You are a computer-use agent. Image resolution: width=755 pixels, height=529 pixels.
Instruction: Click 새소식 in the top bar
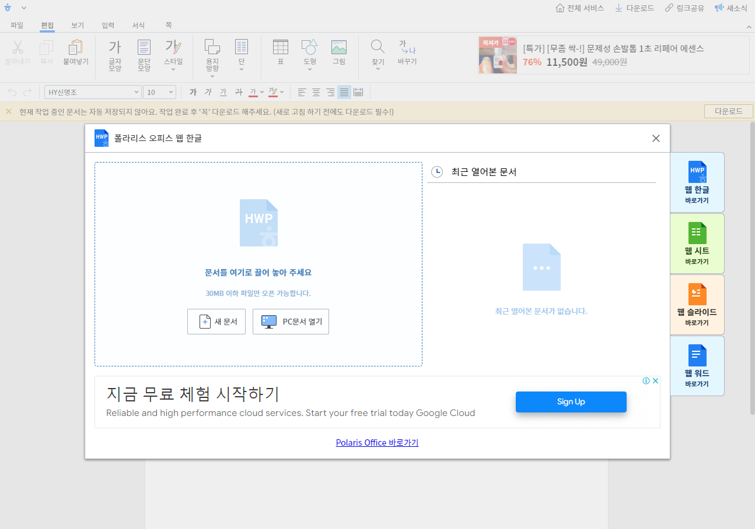point(730,8)
